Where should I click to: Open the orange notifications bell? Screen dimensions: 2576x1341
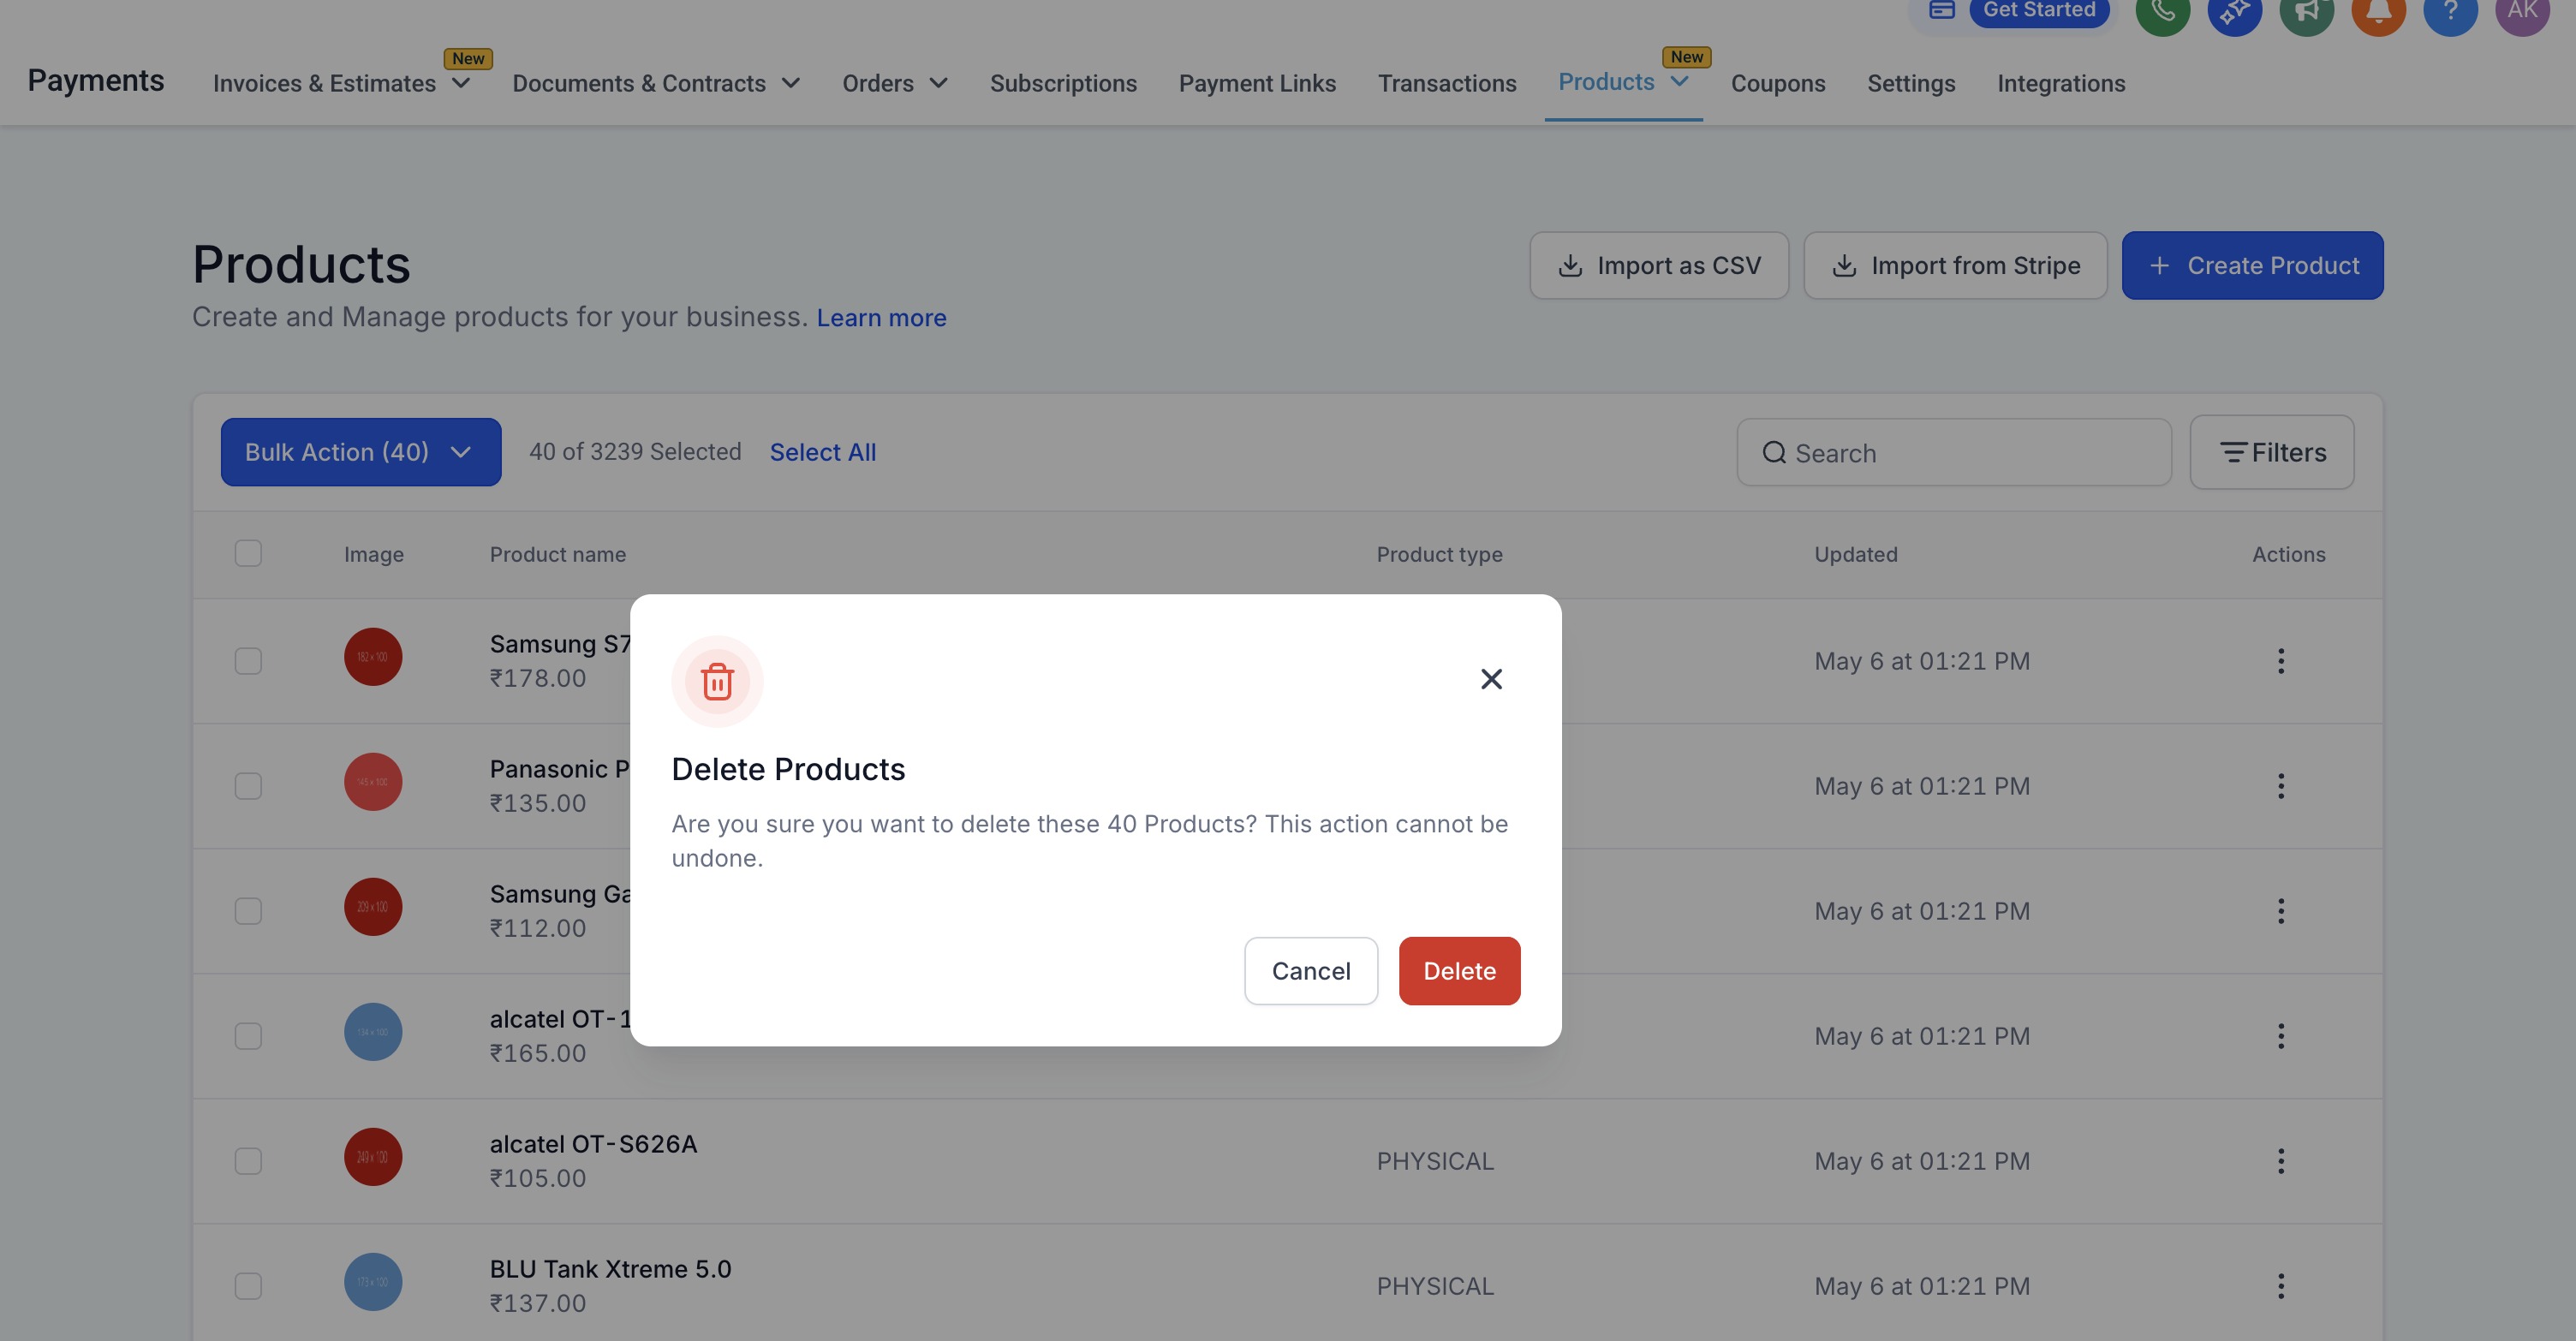[x=2378, y=12]
